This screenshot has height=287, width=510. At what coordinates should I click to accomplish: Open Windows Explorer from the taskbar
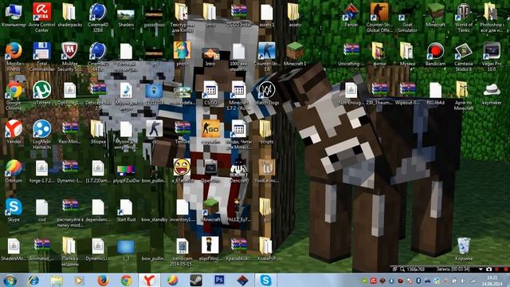tap(57, 280)
